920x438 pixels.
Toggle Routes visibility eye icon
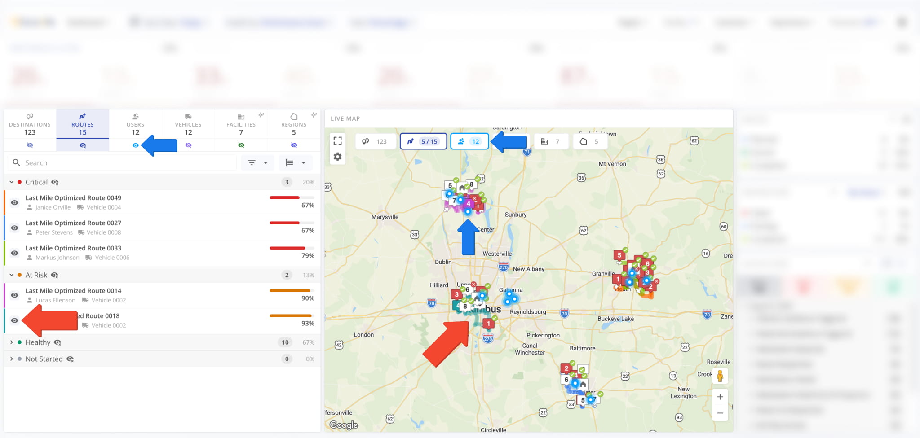pos(83,145)
